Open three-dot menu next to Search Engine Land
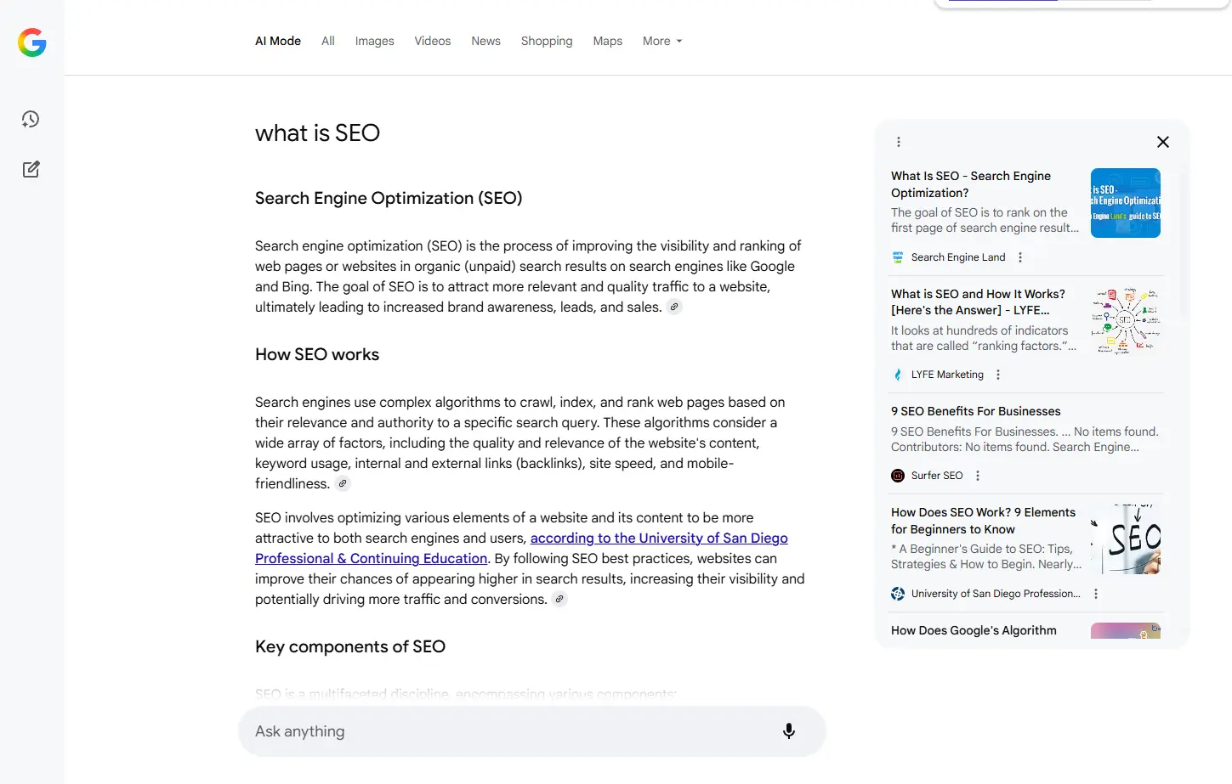 point(1020,257)
